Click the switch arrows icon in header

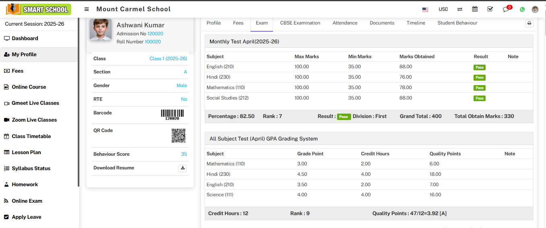(460, 9)
